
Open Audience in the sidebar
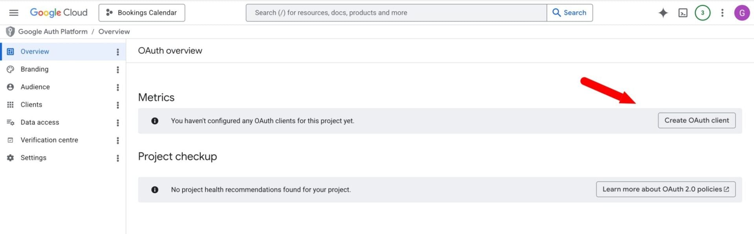point(63,87)
